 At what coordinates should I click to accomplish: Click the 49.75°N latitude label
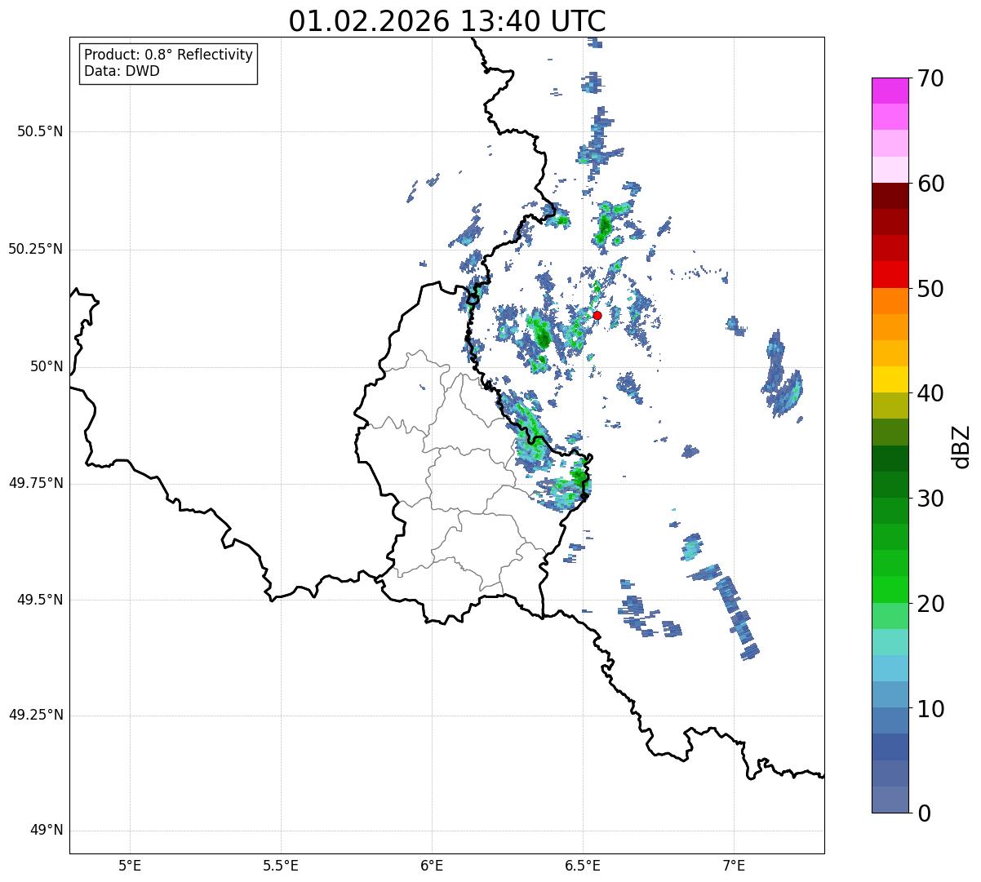pyautogui.click(x=36, y=483)
